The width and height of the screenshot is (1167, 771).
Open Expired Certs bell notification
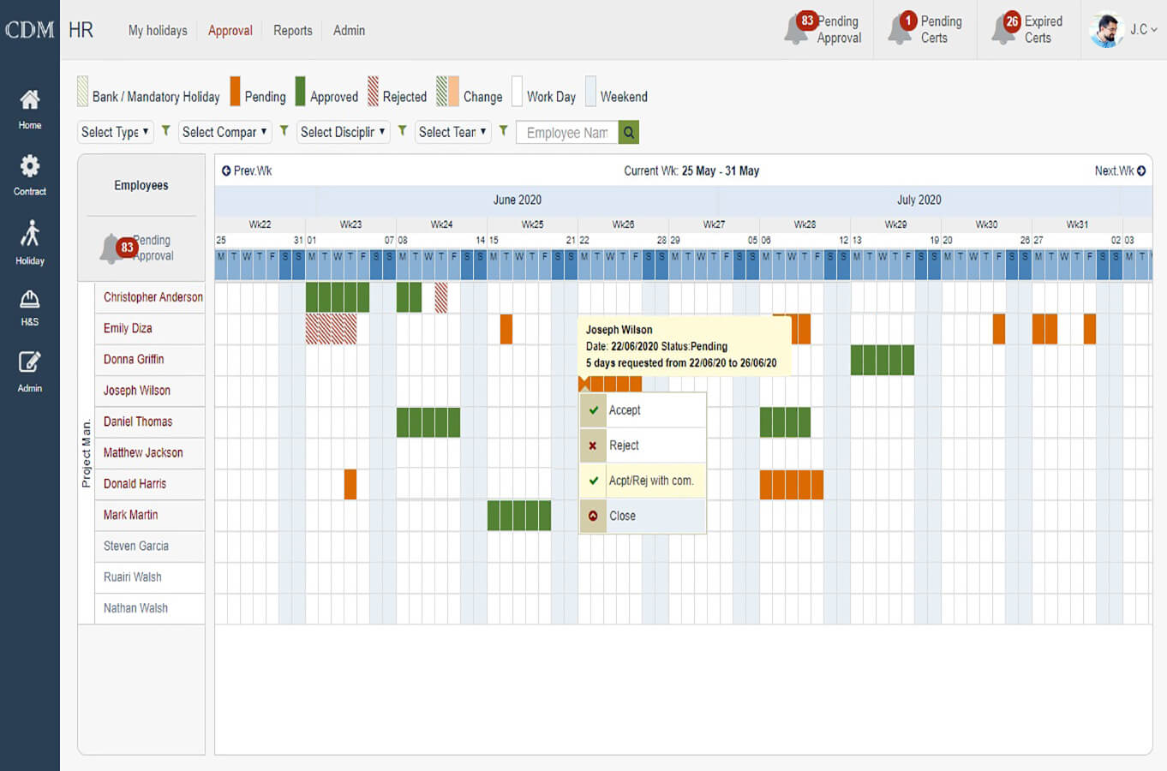[1003, 29]
